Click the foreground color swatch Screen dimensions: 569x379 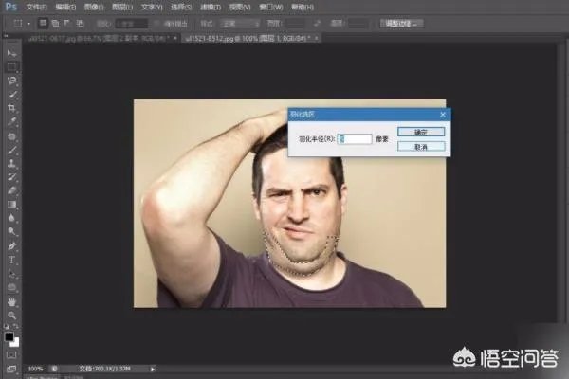(x=9, y=334)
